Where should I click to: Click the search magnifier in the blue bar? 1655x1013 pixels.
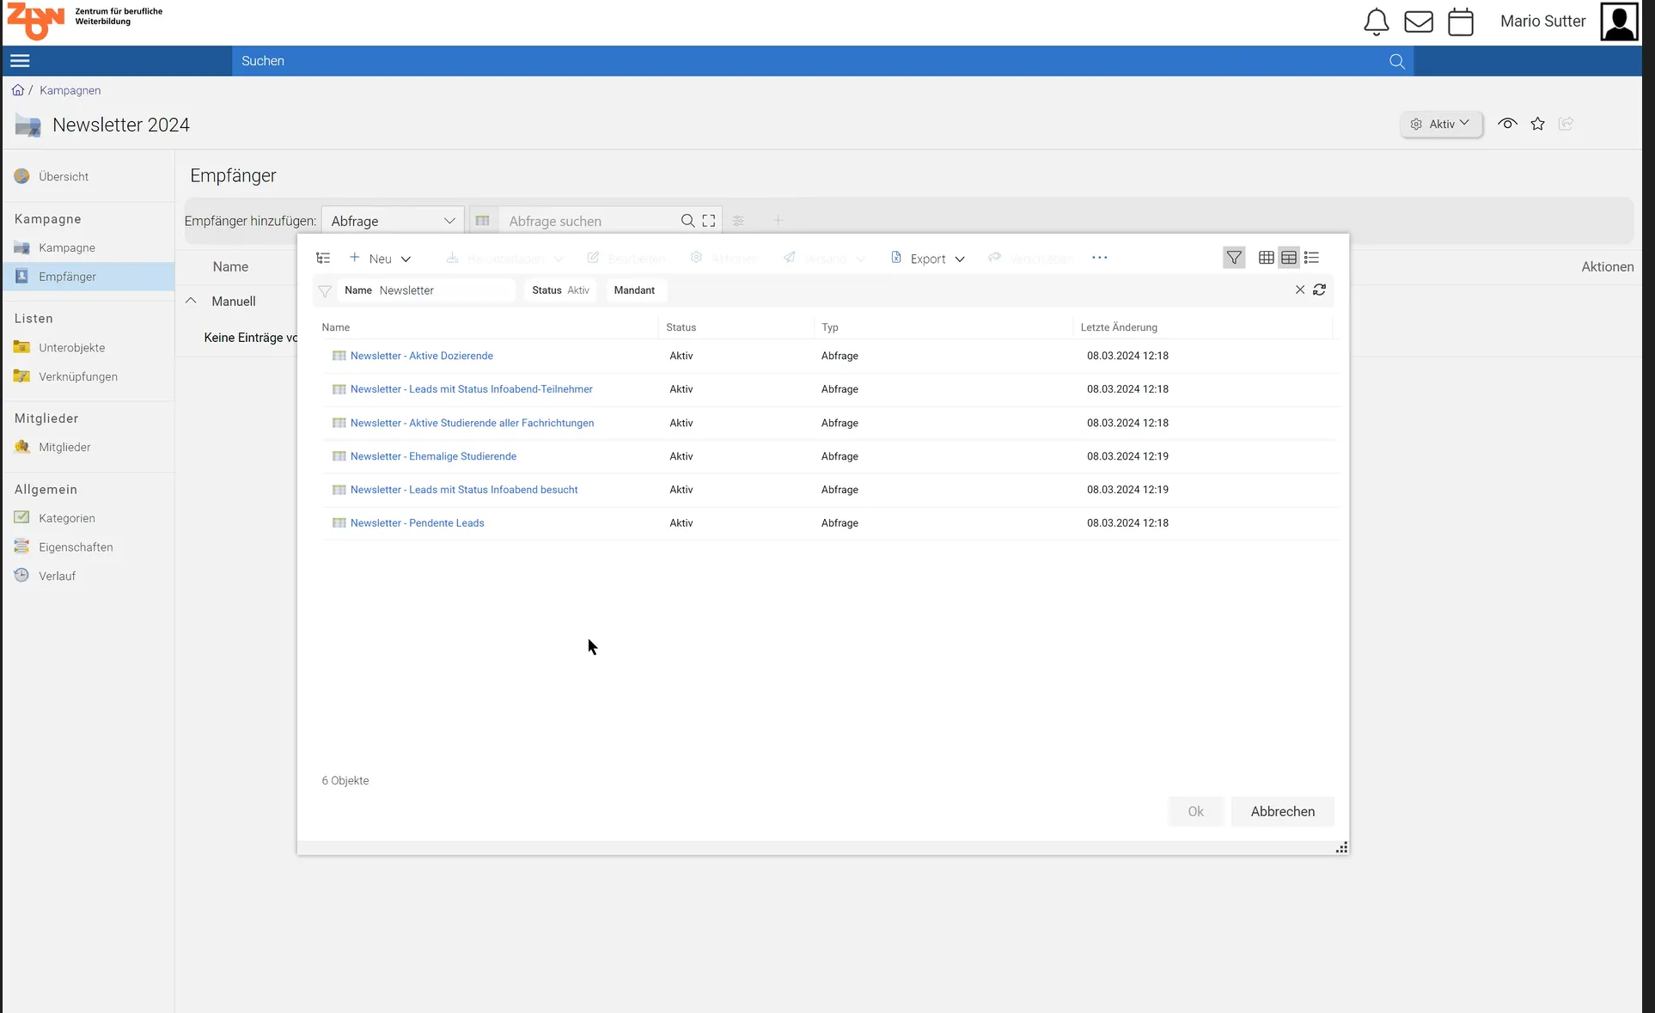click(1397, 61)
